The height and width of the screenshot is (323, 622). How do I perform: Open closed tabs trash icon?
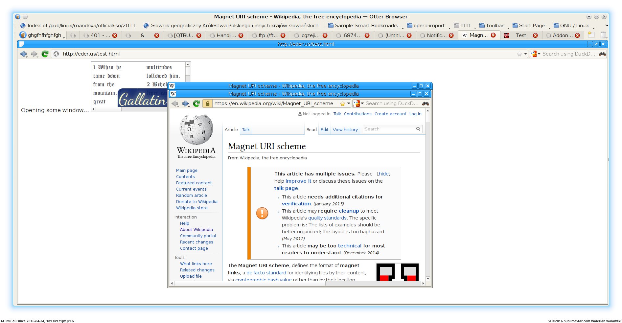point(603,35)
